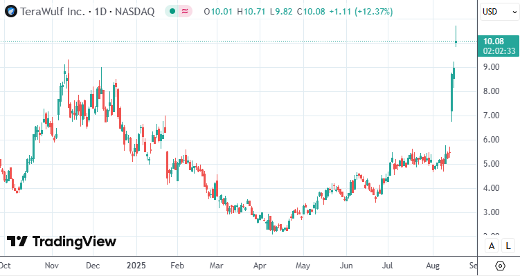Click the Nov label on time axis
This screenshot has height=276, width=520.
(x=52, y=266)
